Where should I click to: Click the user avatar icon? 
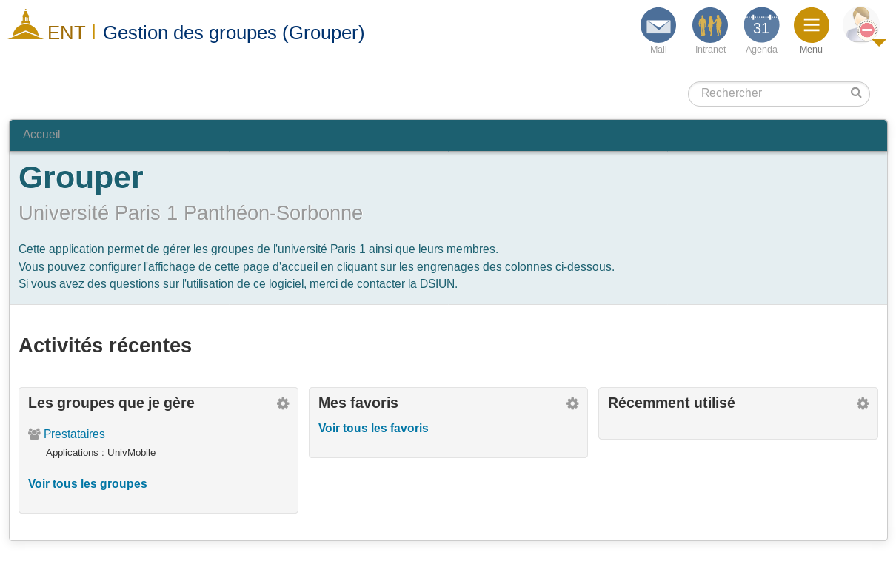[860, 25]
